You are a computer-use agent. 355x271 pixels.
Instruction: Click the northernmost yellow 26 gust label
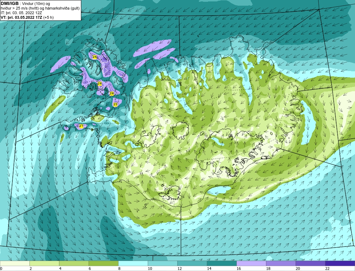tap(95, 57)
